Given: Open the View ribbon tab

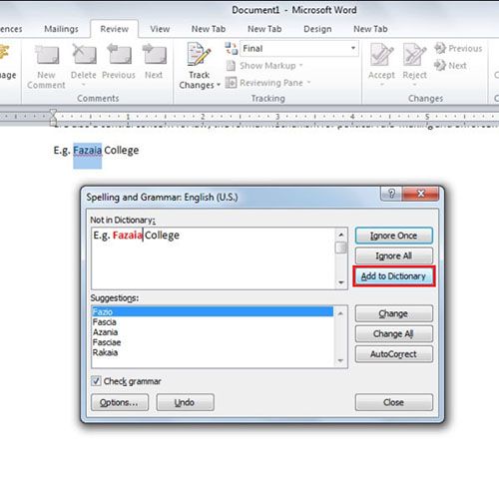Looking at the screenshot, I should [160, 29].
